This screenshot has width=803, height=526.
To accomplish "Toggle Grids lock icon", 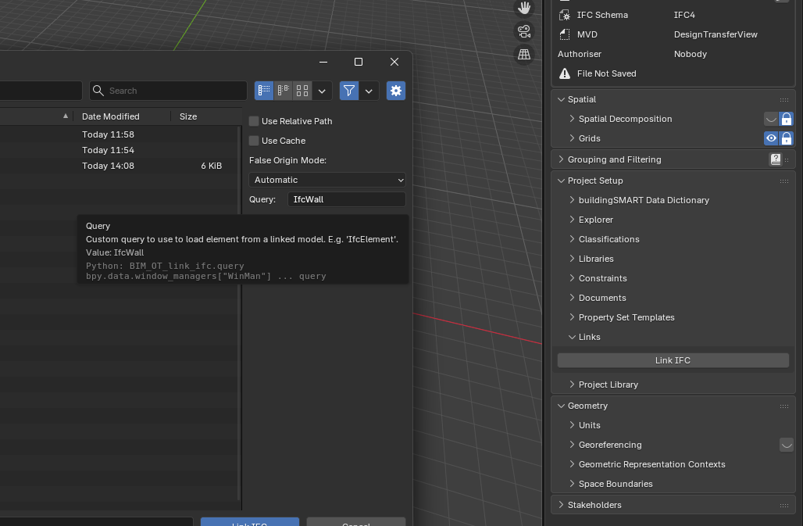I will (787, 138).
